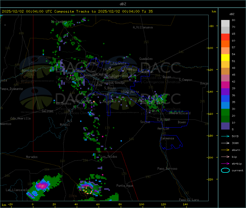Click the 'Soitue' map label
Image resolution: width=246 pixels, height=208 pixels.
point(145,122)
